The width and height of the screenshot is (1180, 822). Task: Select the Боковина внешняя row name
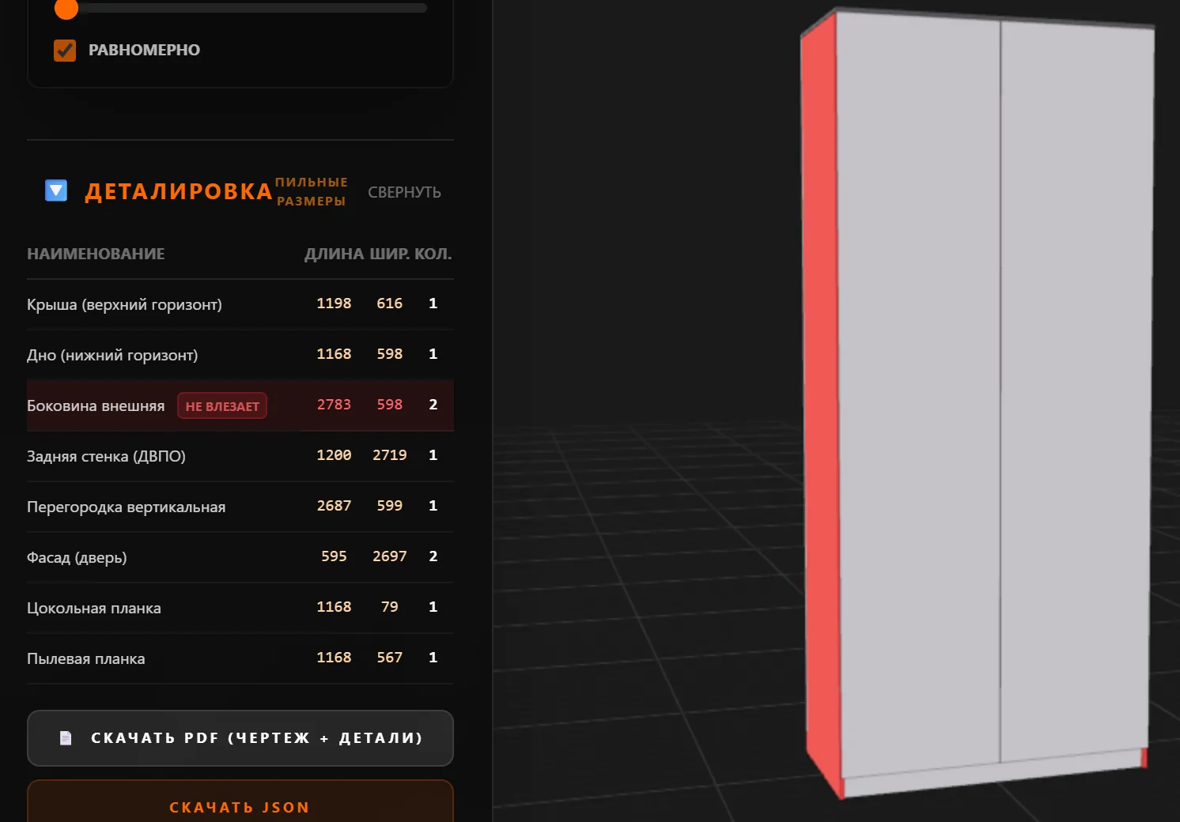96,405
